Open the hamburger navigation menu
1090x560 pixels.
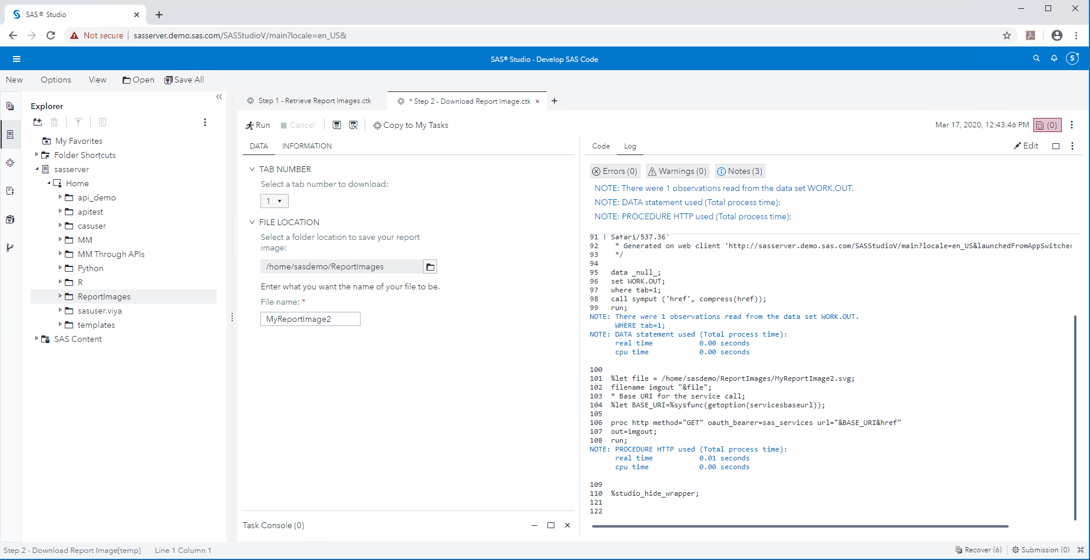(x=16, y=59)
